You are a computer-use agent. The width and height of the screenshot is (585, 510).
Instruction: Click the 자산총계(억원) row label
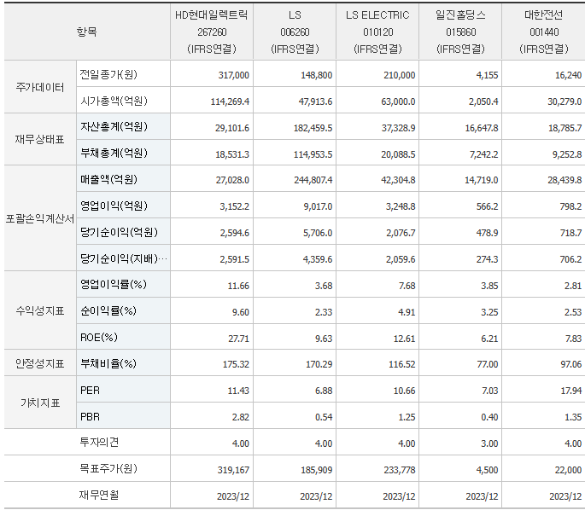point(114,127)
